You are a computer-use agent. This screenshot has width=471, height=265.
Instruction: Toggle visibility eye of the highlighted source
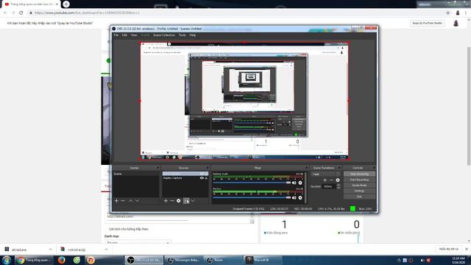[x=202, y=174]
